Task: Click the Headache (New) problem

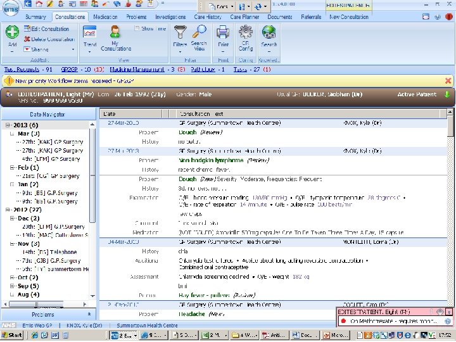Action: [201, 314]
